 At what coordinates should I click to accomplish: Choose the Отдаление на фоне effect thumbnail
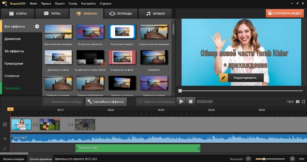click(x=122, y=57)
